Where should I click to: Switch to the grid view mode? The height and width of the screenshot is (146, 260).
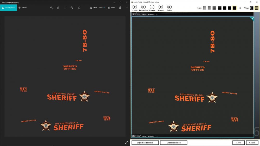(x=256, y=8)
